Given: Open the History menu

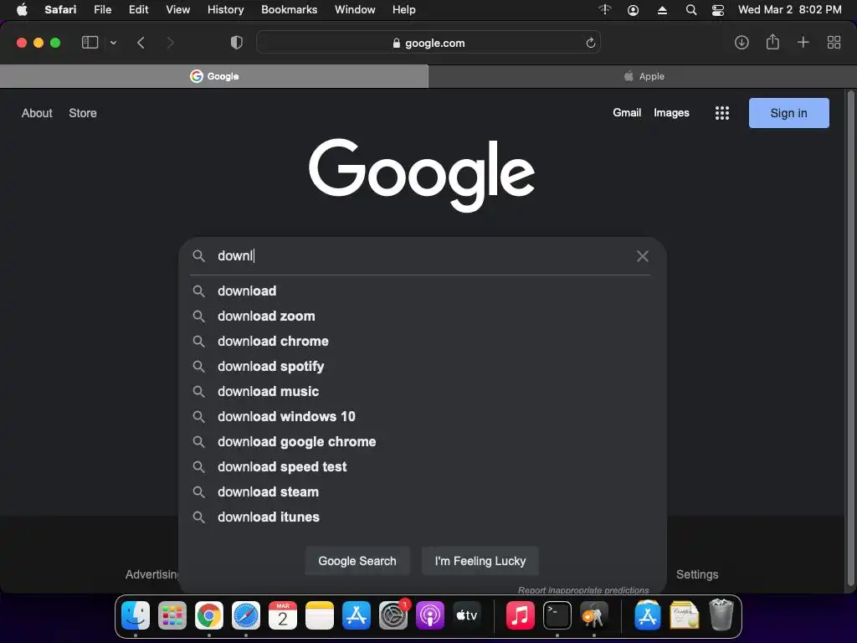Looking at the screenshot, I should (x=225, y=10).
